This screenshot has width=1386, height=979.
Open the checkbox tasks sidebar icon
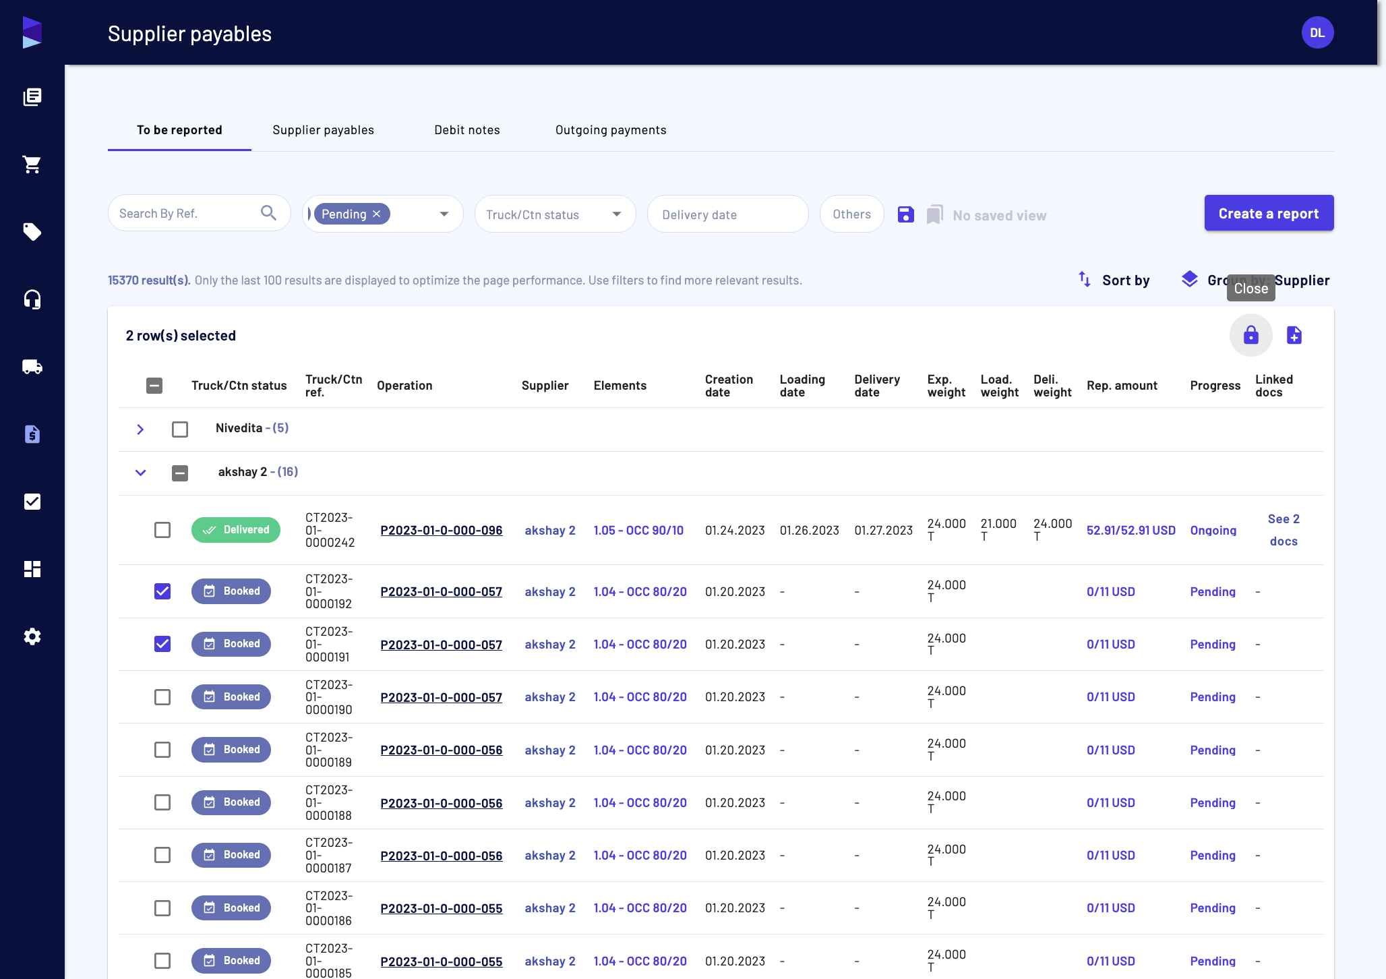[x=32, y=502]
